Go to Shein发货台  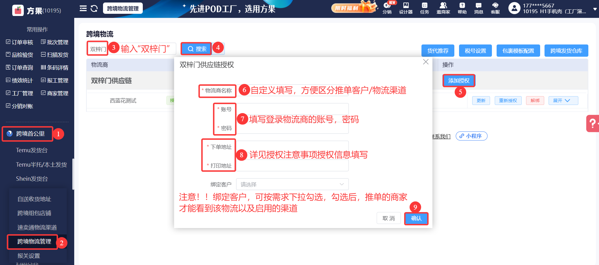tap(32, 179)
